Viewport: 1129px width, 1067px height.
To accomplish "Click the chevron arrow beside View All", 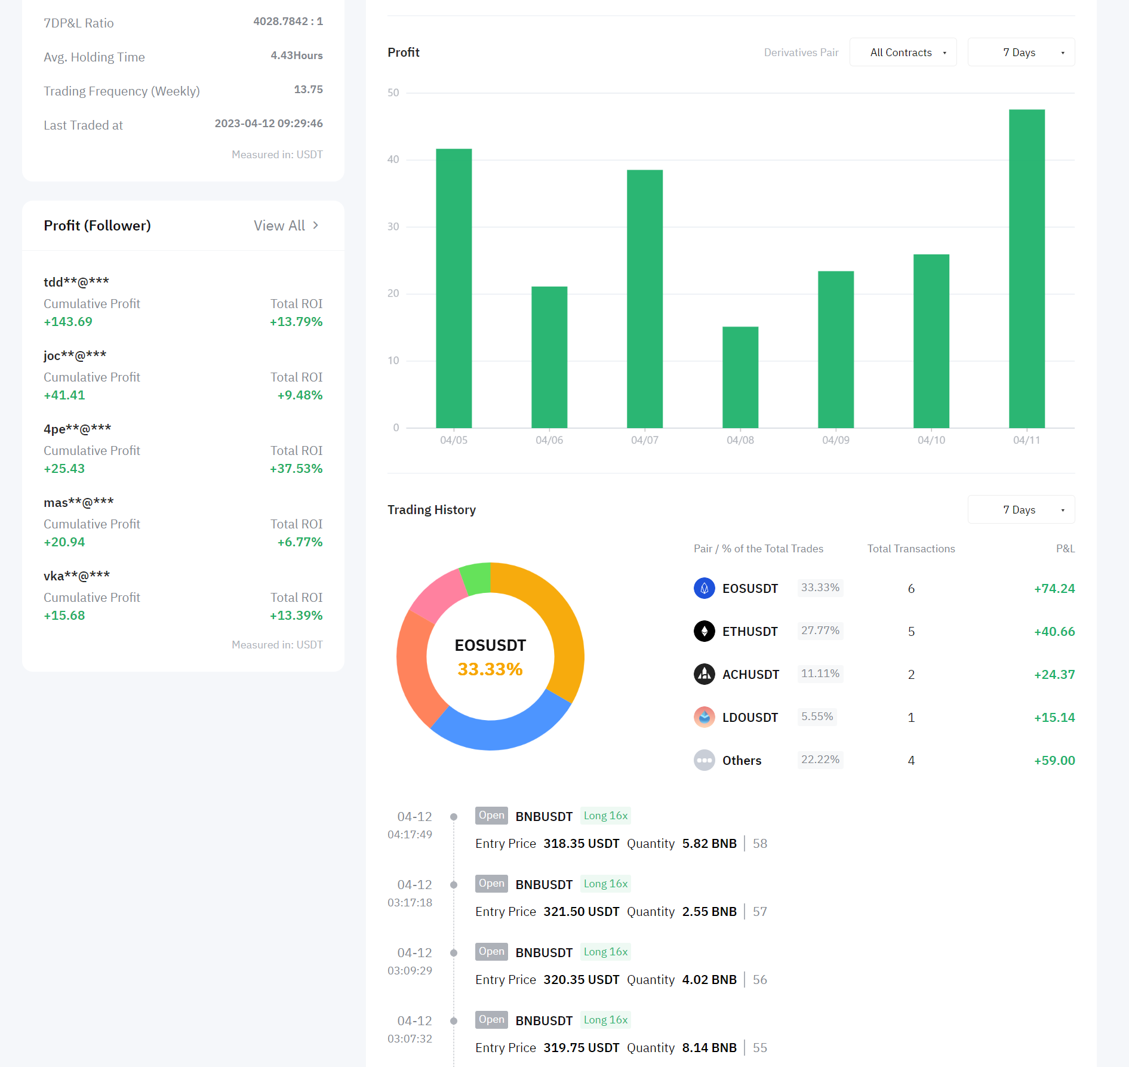I will coord(316,225).
